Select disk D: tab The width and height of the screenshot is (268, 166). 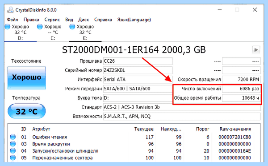tap(21, 32)
